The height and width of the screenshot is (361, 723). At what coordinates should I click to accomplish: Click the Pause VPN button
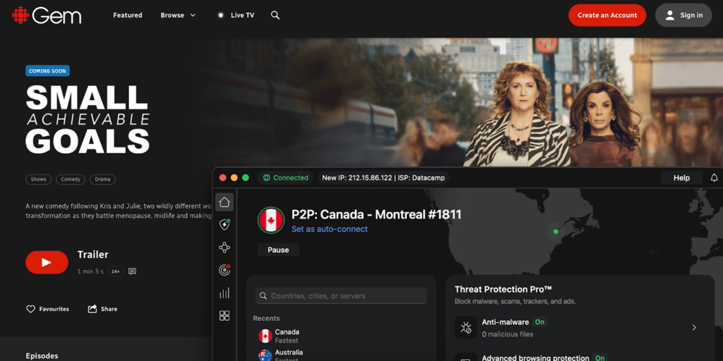click(278, 250)
